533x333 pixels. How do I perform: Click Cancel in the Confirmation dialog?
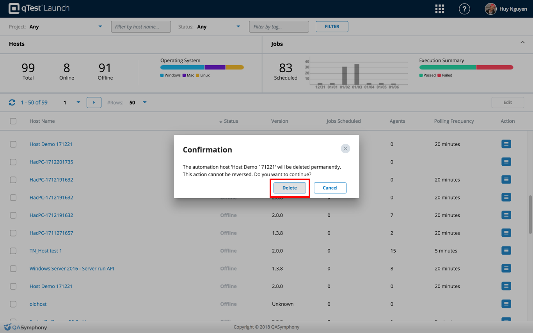tap(330, 188)
